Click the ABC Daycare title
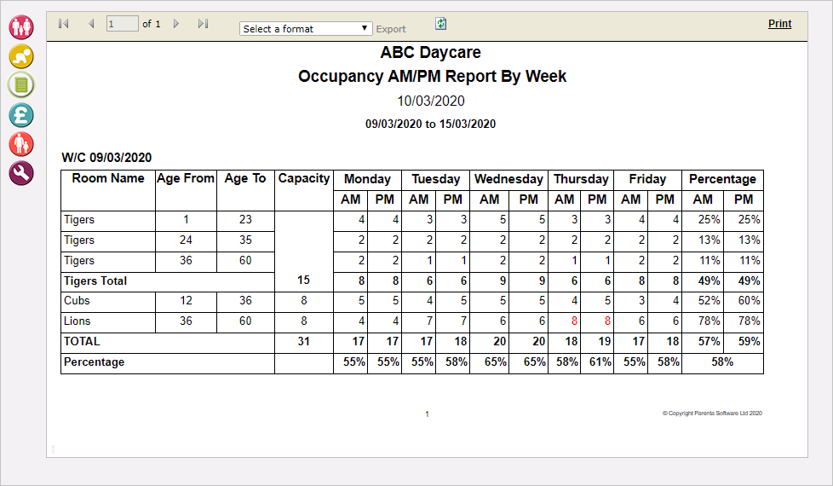This screenshot has height=486, width=833. click(x=430, y=53)
